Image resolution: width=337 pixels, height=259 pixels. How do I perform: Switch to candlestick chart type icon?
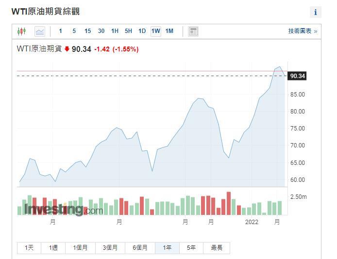tap(21, 32)
